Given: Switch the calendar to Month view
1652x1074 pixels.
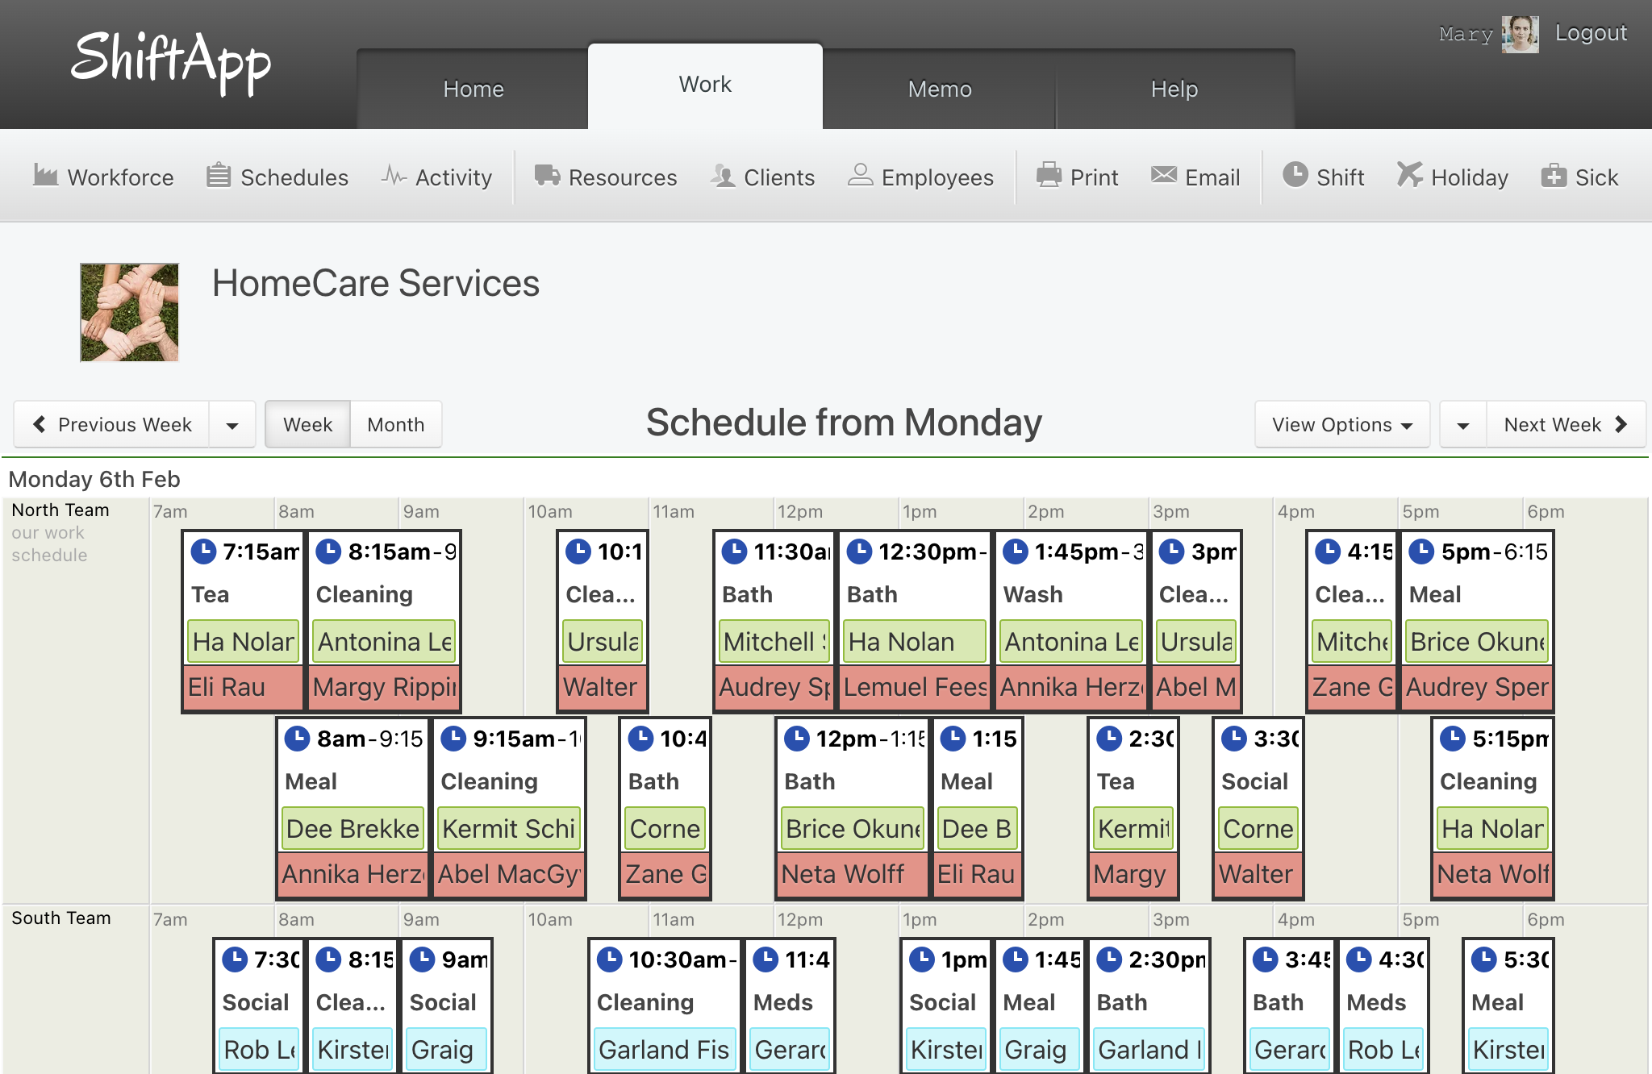Looking at the screenshot, I should point(396,424).
